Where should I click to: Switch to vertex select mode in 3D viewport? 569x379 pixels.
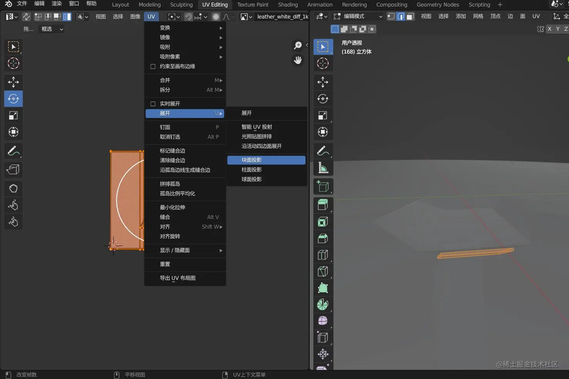(391, 16)
